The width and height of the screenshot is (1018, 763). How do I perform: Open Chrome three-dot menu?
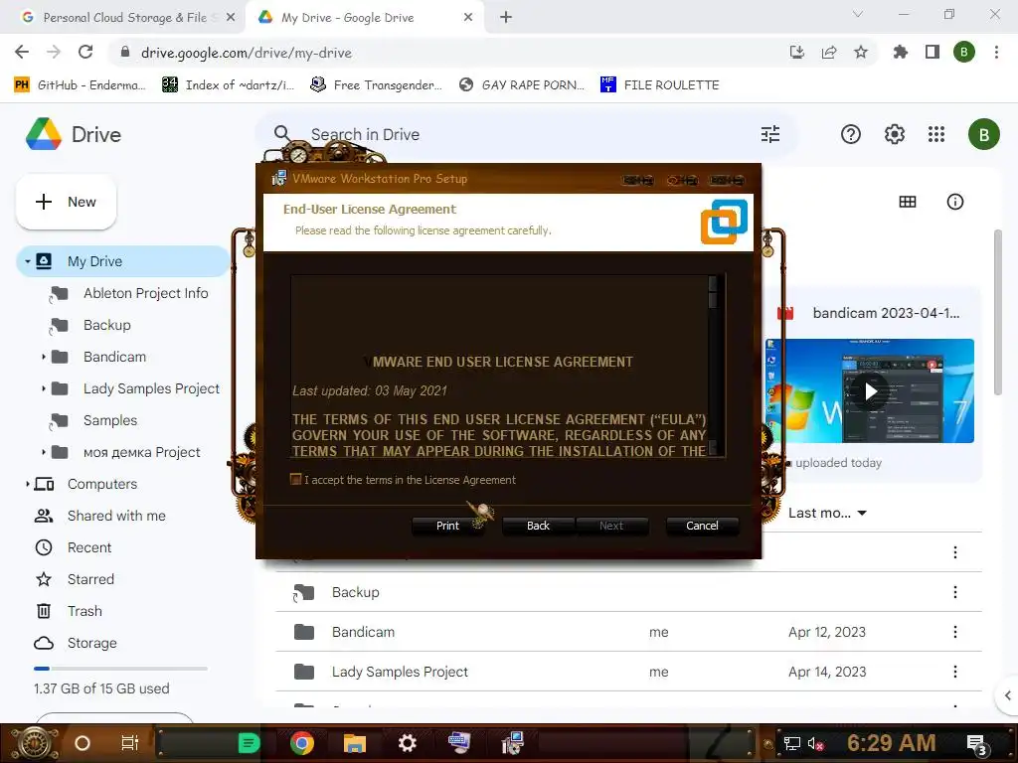pyautogui.click(x=996, y=52)
